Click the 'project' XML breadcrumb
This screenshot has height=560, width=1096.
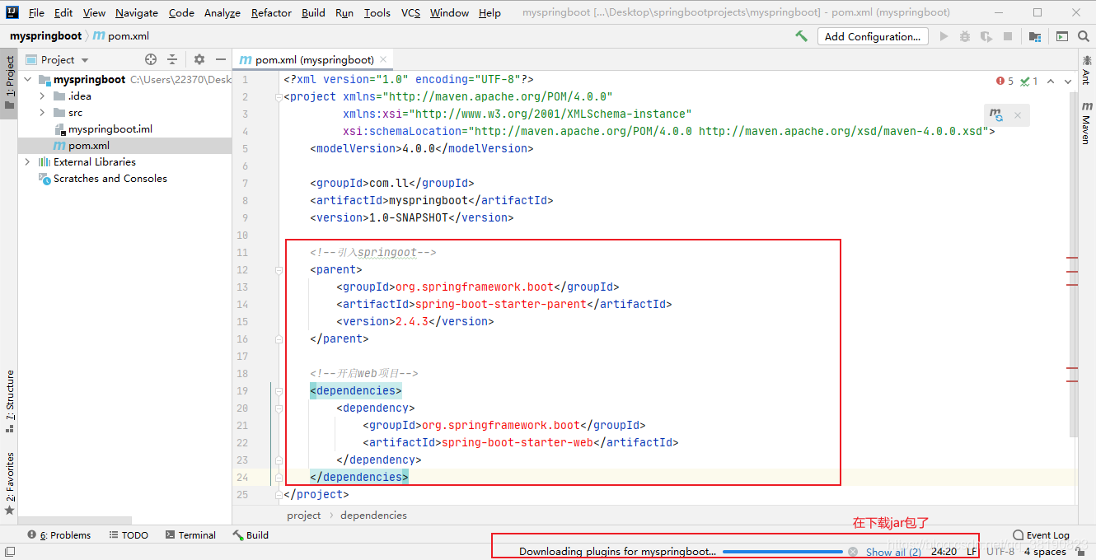click(x=303, y=516)
